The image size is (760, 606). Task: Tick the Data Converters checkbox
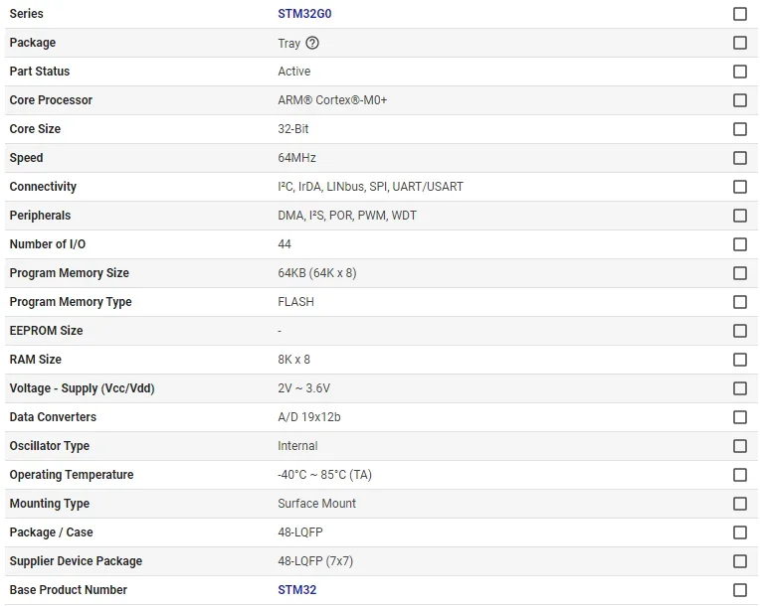(x=740, y=416)
